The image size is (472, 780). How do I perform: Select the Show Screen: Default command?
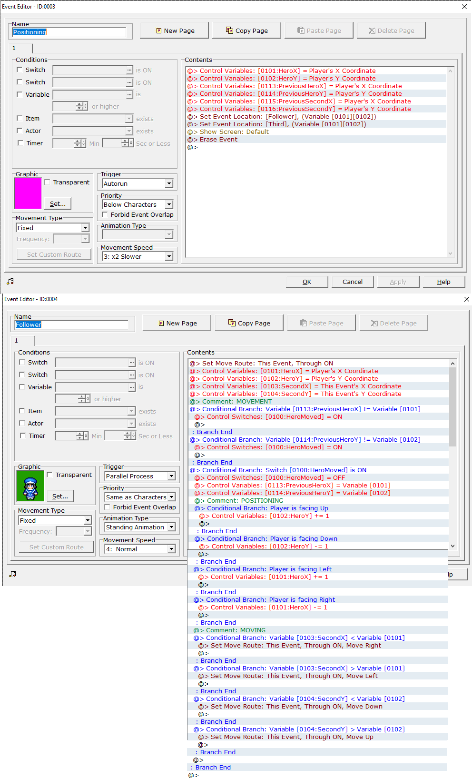click(316, 132)
